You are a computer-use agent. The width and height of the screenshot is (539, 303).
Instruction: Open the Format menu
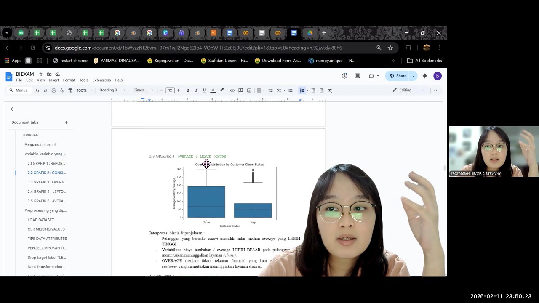69,80
